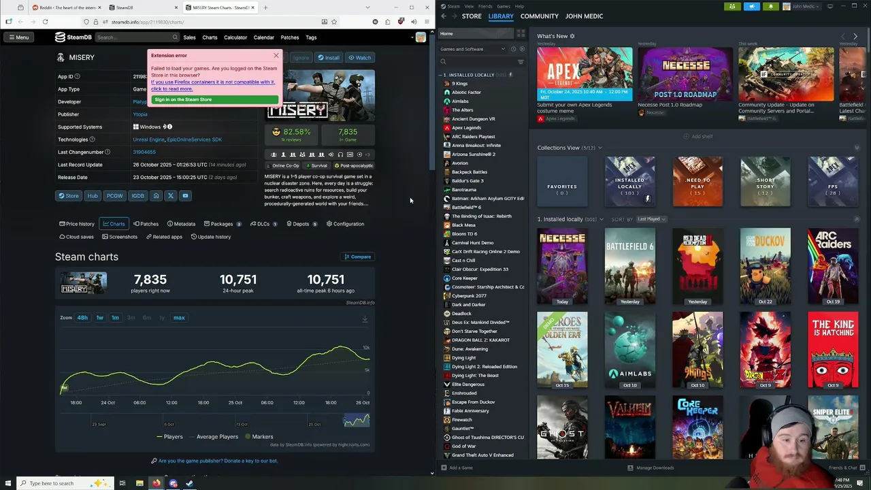This screenshot has width=871, height=490.
Task: Bookmark this page with the star icon
Action: coord(334,22)
